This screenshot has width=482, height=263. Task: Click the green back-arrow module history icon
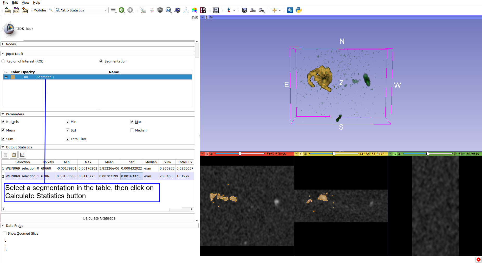coord(121,10)
